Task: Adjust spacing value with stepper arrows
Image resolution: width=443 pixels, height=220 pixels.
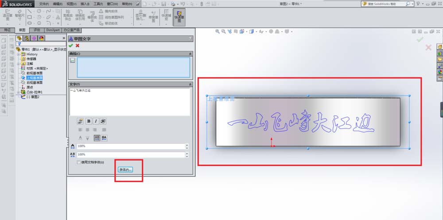Action: point(187,155)
